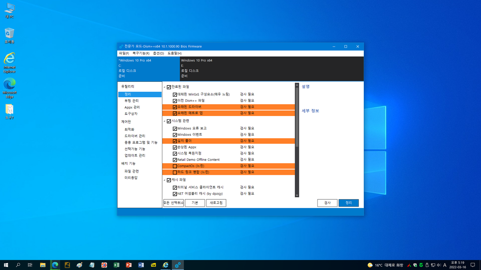Viewport: 481px width, 270px height.
Task: Open Windows Security shield tray icon
Action: click(x=415, y=265)
